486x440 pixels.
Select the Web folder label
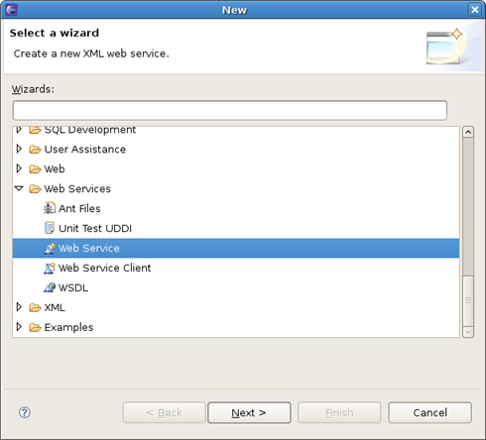(55, 169)
